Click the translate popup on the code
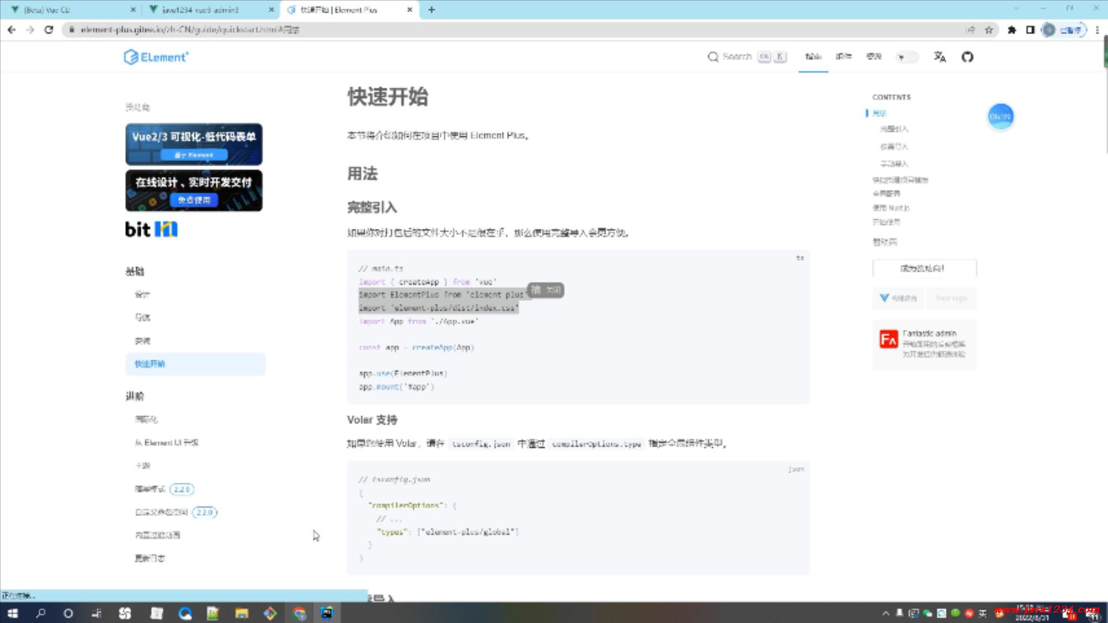This screenshot has height=623, width=1108. coord(545,290)
